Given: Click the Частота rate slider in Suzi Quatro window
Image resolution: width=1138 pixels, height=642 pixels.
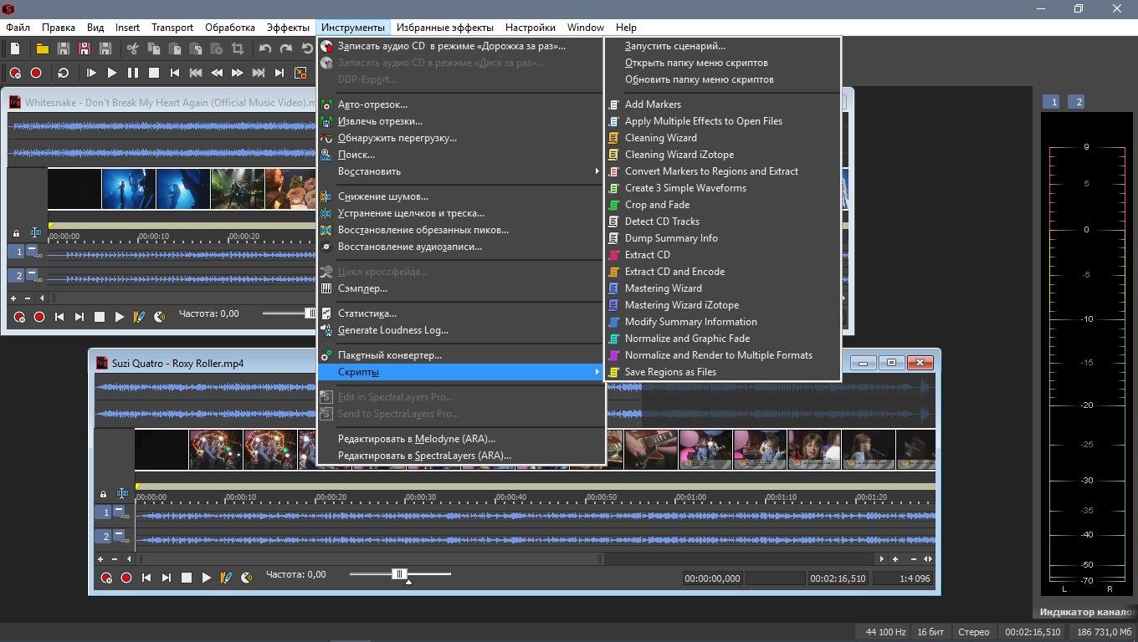Looking at the screenshot, I should coord(400,574).
